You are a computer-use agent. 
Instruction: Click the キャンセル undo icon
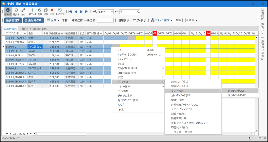pyautogui.click(x=60, y=10)
